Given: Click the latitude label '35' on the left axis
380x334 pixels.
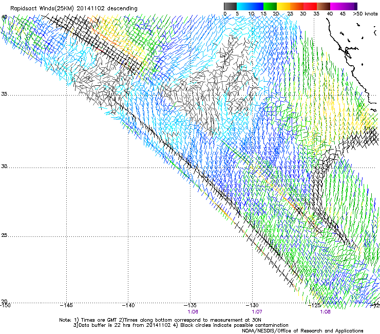Looking at the screenshot, I should pyautogui.click(x=4, y=94).
